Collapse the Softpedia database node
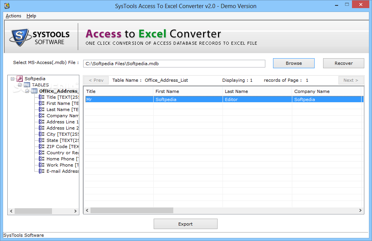The image size is (372, 241). click(13, 79)
